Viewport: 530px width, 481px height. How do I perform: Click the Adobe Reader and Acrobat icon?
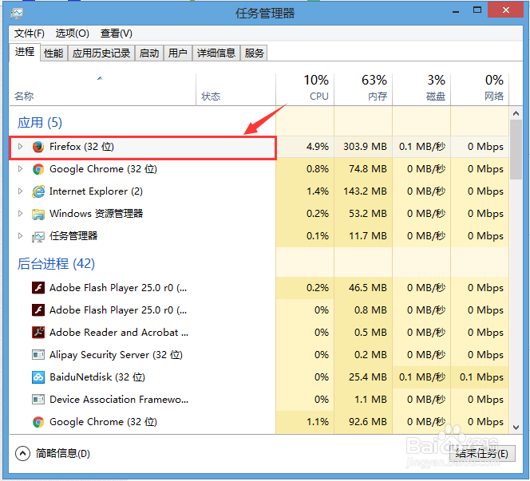coord(38,333)
